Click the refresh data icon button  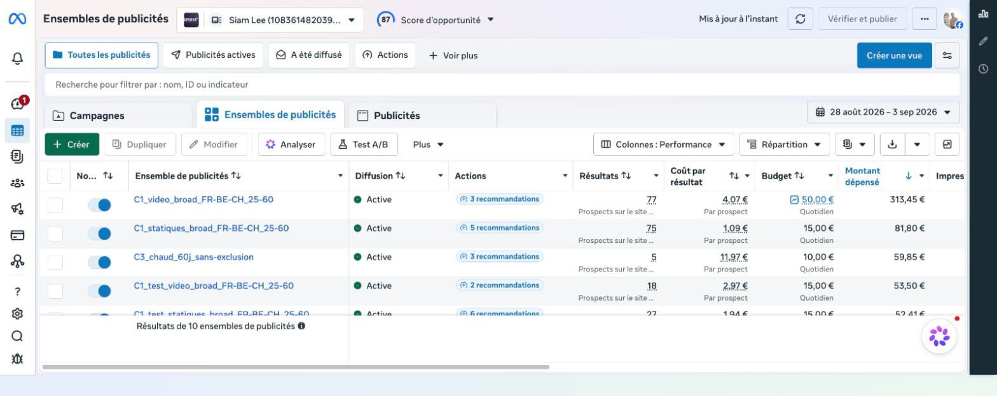(800, 19)
